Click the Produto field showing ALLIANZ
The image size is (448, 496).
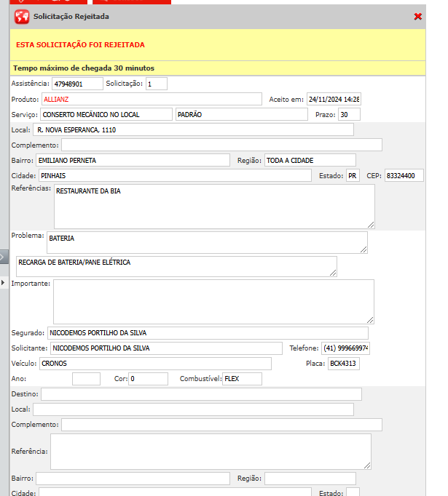coord(151,99)
